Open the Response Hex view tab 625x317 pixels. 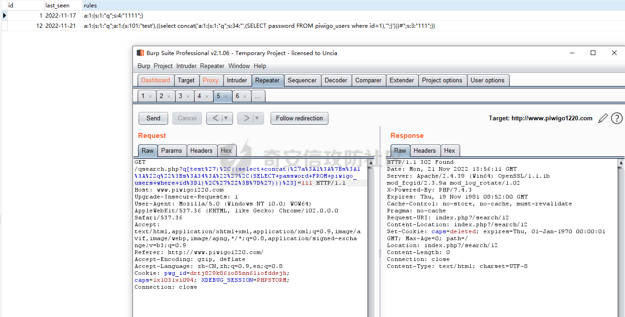449,150
